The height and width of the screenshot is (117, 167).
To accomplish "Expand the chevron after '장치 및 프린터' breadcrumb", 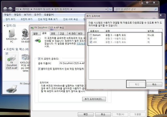I will [x=71, y=9].
